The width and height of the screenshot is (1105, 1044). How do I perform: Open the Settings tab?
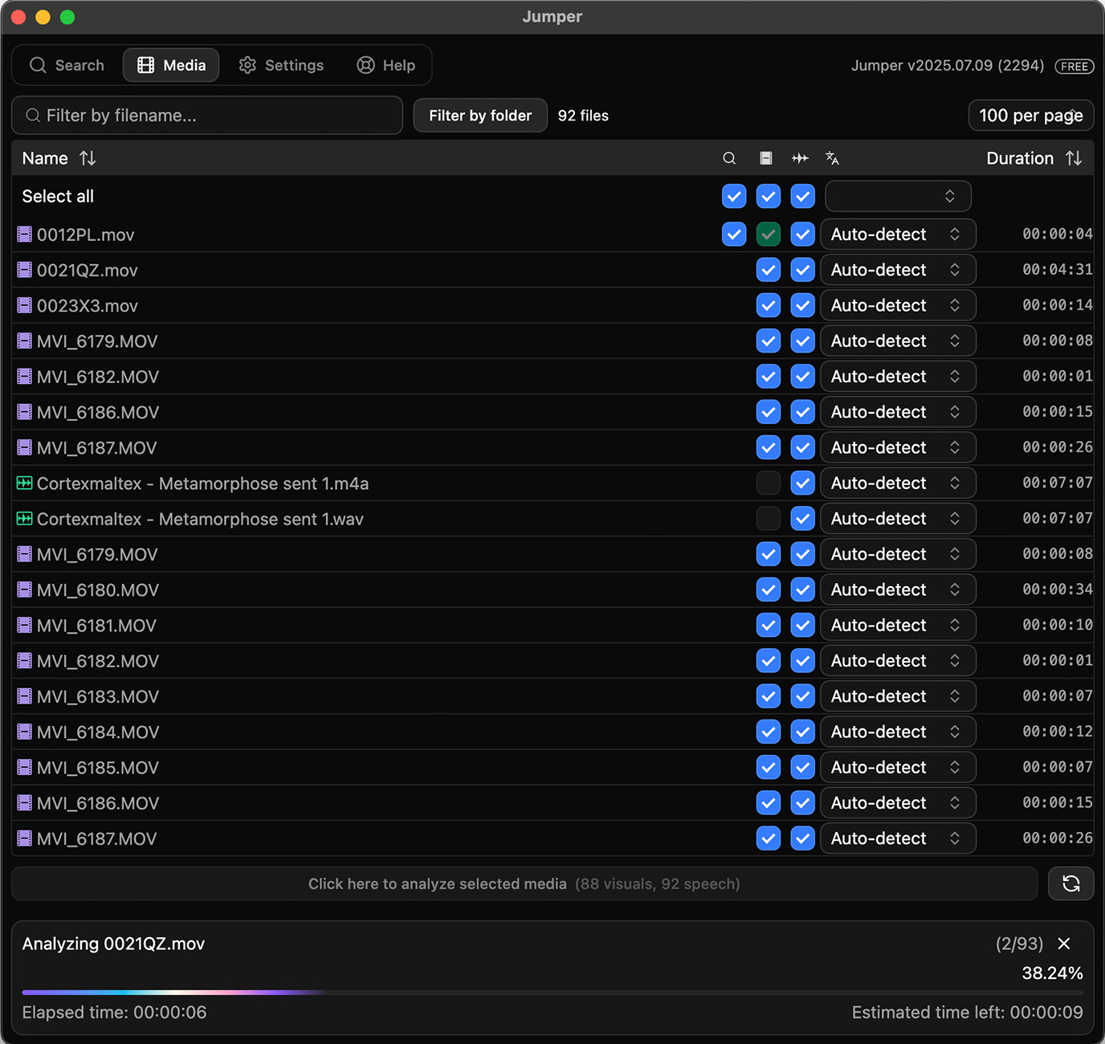[281, 65]
